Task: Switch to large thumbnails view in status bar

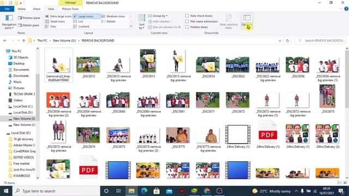Action: coord(345,183)
